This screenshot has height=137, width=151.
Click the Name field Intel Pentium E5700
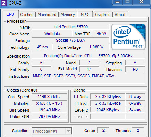[x=71, y=27]
